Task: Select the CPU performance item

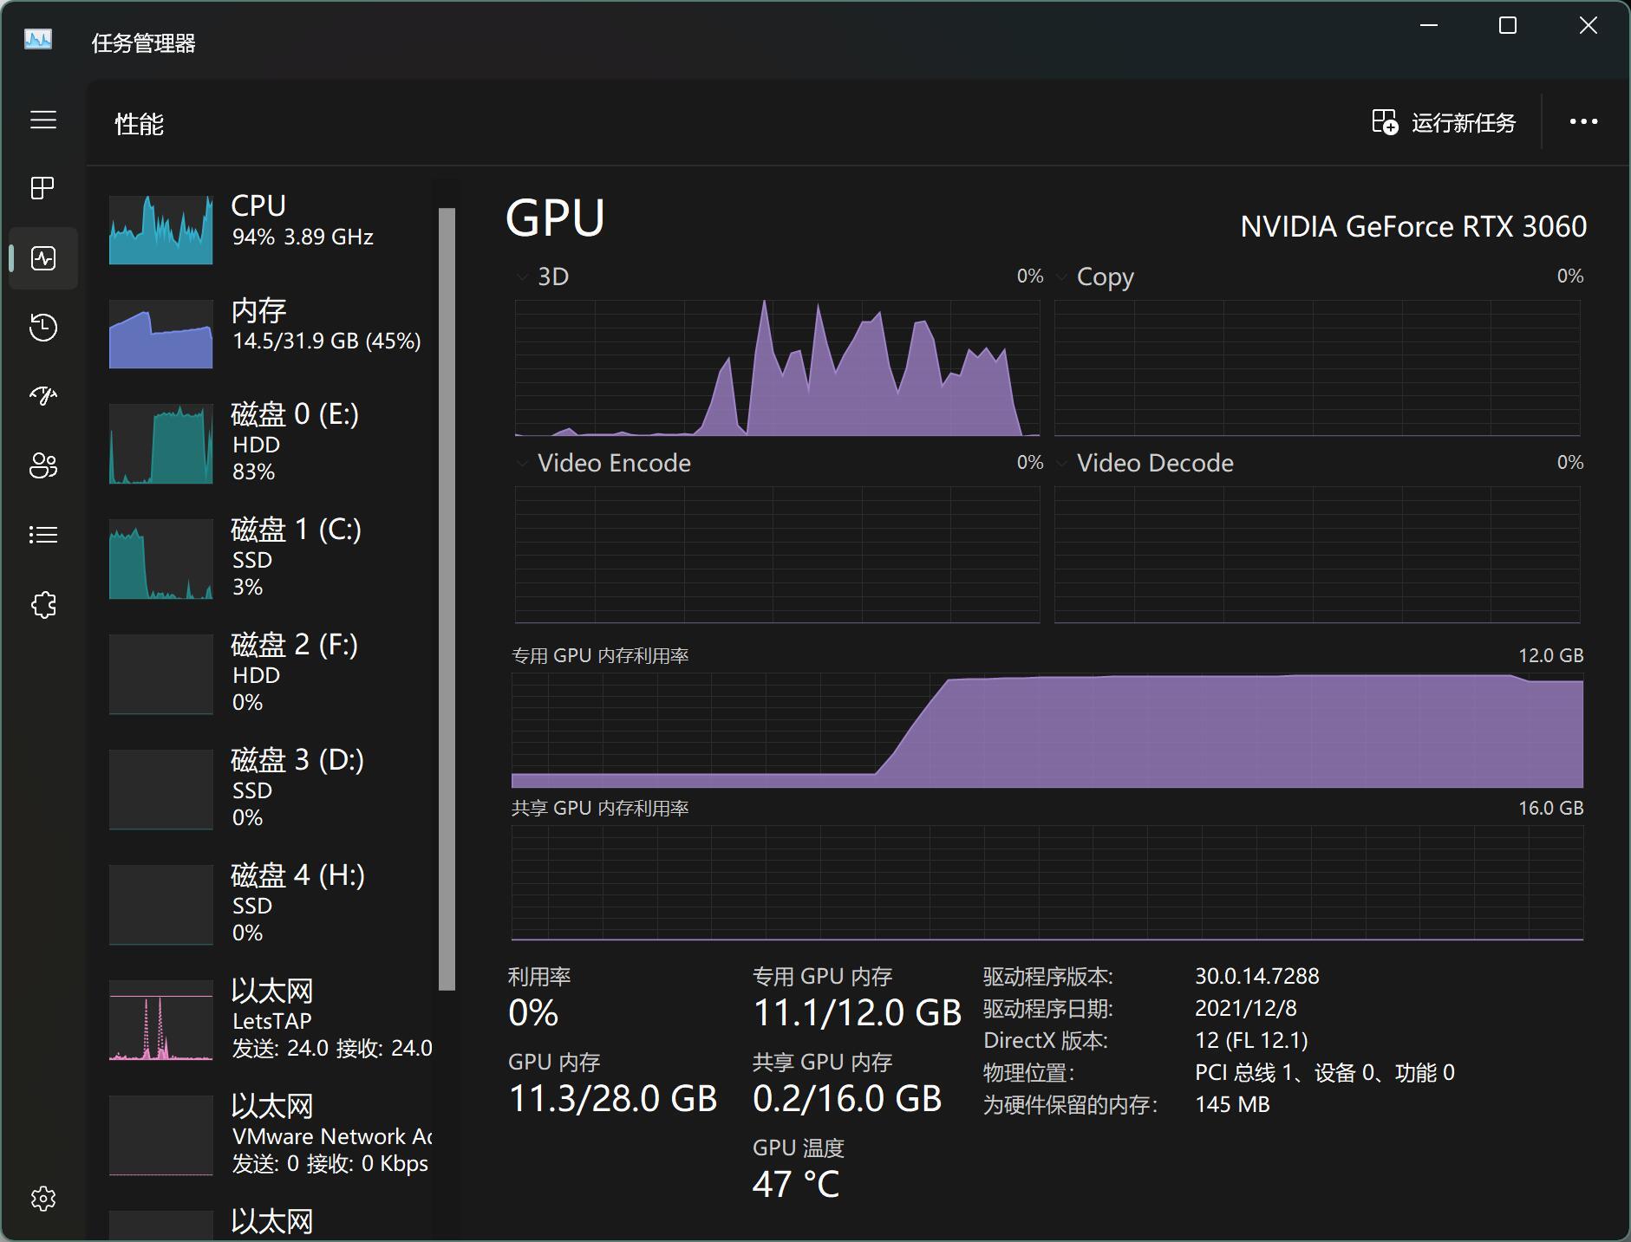Action: coord(269,229)
